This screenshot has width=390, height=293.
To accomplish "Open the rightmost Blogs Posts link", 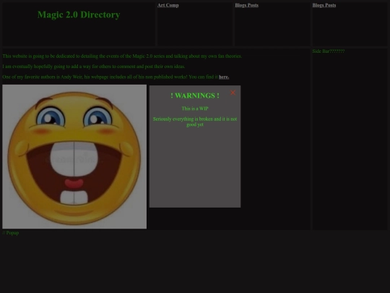I will [324, 5].
